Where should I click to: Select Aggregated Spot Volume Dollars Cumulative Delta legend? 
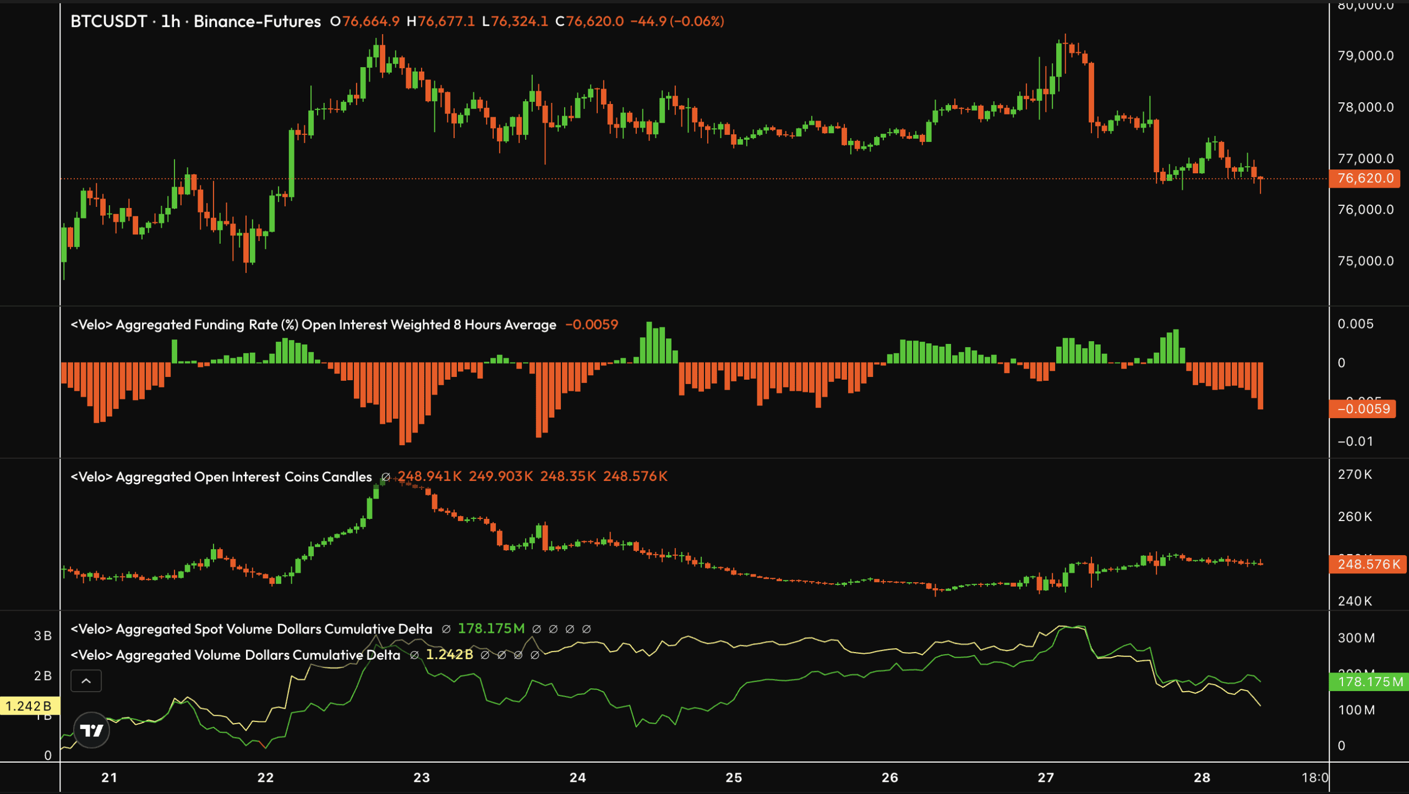[251, 629]
